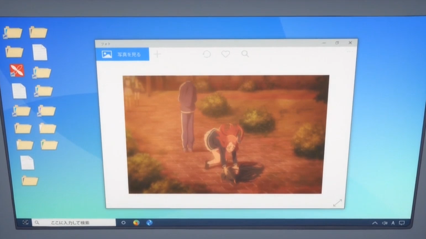This screenshot has height=239, width=426.
Task: Open the notification center icon
Action: (402, 223)
